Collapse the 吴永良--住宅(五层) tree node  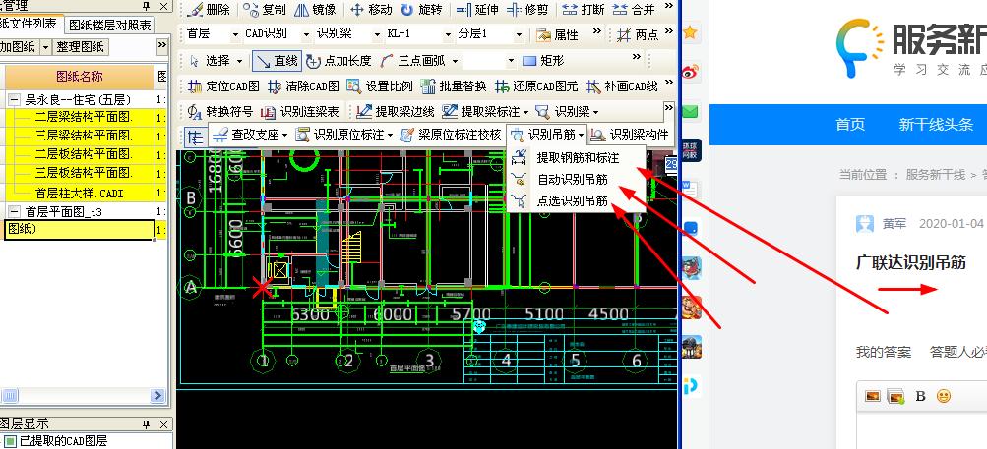point(13,100)
